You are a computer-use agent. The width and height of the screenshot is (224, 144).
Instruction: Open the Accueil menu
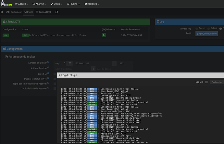pos(21,4)
